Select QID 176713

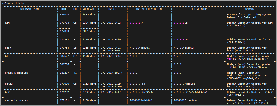64,23
